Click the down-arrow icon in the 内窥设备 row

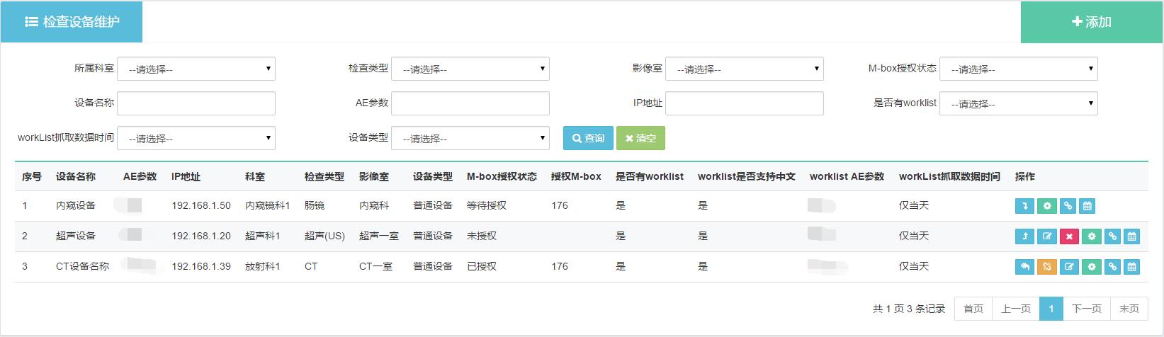coord(1024,206)
